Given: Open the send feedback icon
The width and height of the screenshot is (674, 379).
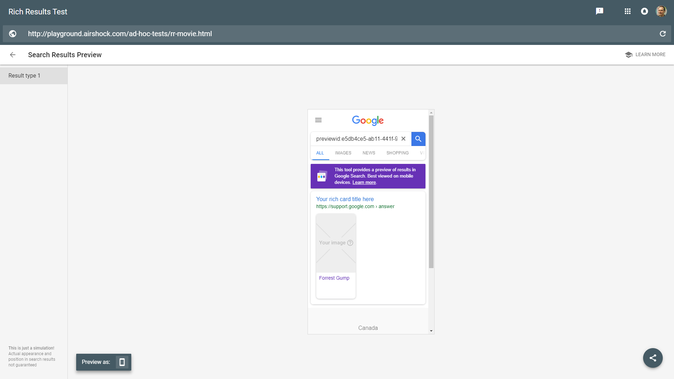Looking at the screenshot, I should (600, 11).
